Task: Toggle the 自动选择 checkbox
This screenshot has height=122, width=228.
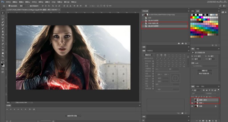Action: coord(10,6)
